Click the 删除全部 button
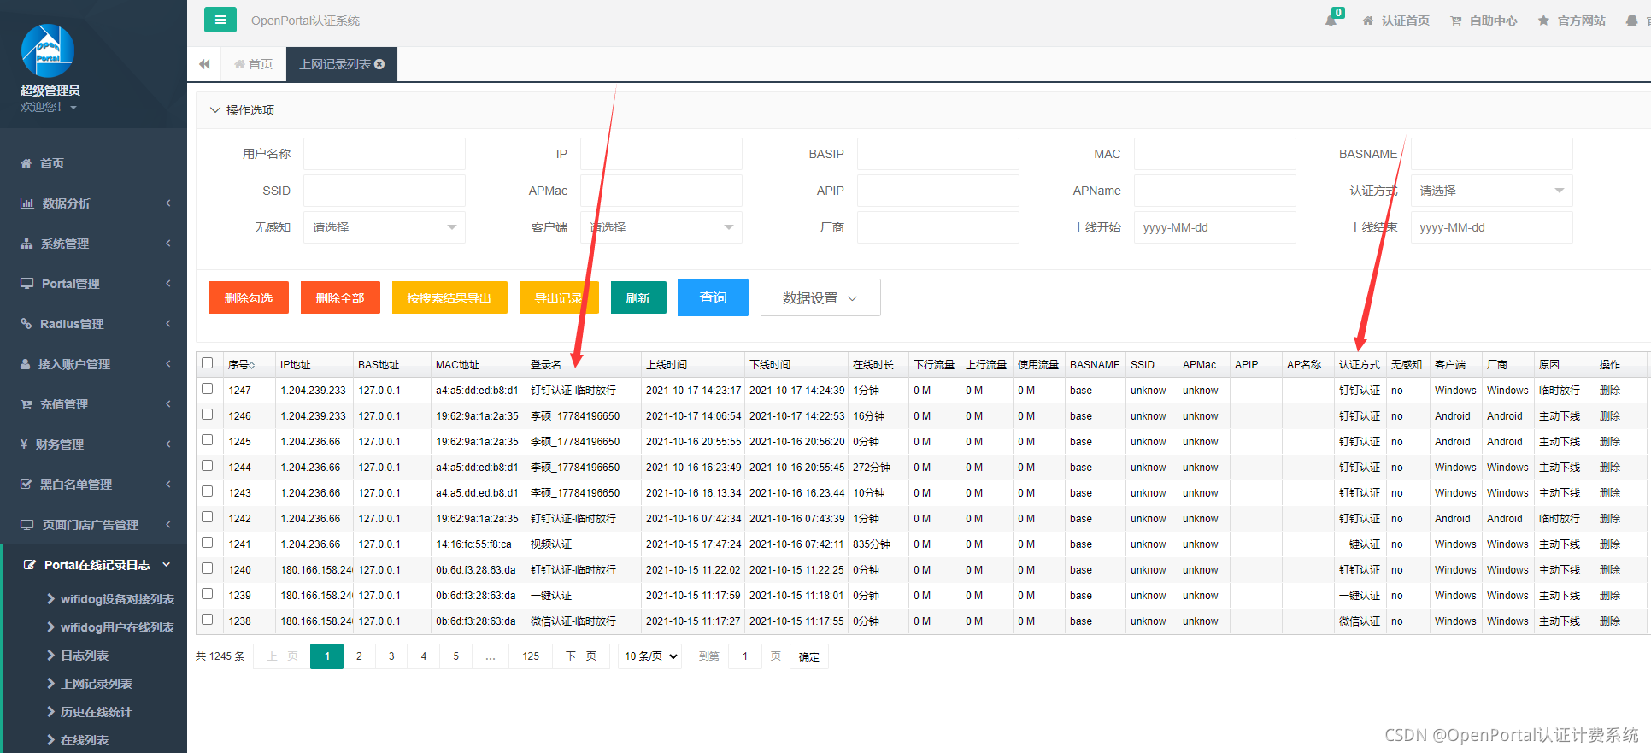Image resolution: width=1651 pixels, height=753 pixels. 340,297
